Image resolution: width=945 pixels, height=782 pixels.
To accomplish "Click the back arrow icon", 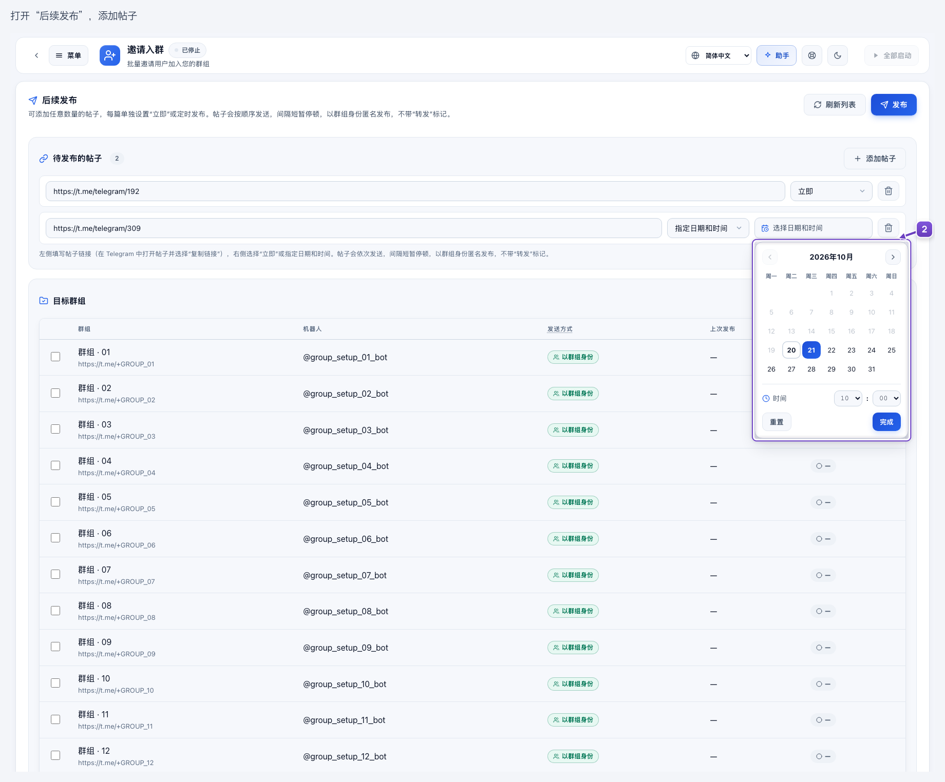I will tap(36, 55).
